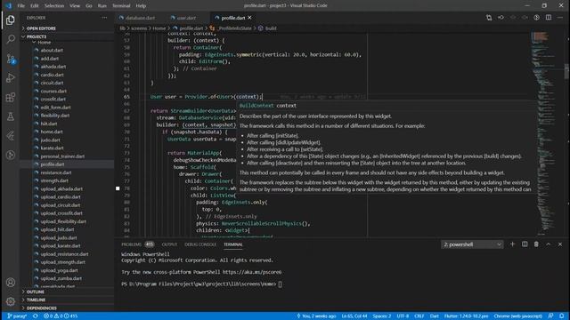Open the Run menu
The width and height of the screenshot is (570, 320).
102,6
